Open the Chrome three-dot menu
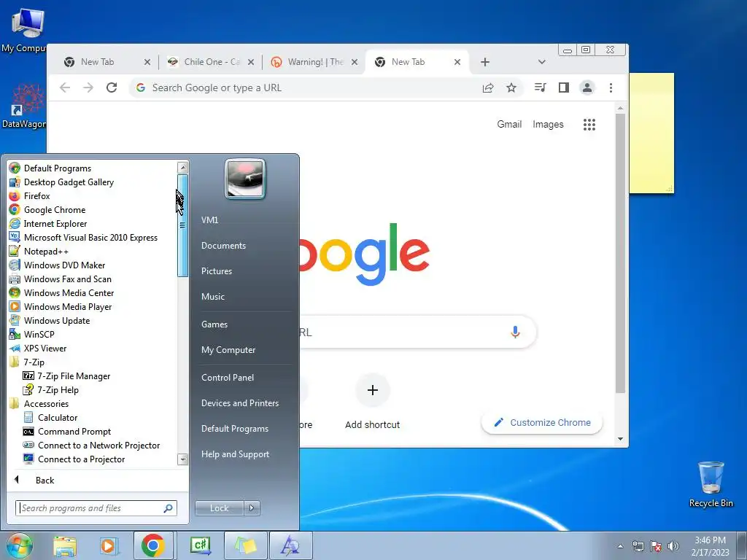 611,87
